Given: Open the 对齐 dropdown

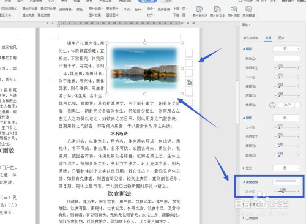Looking at the screenshot, I should [151, 15].
